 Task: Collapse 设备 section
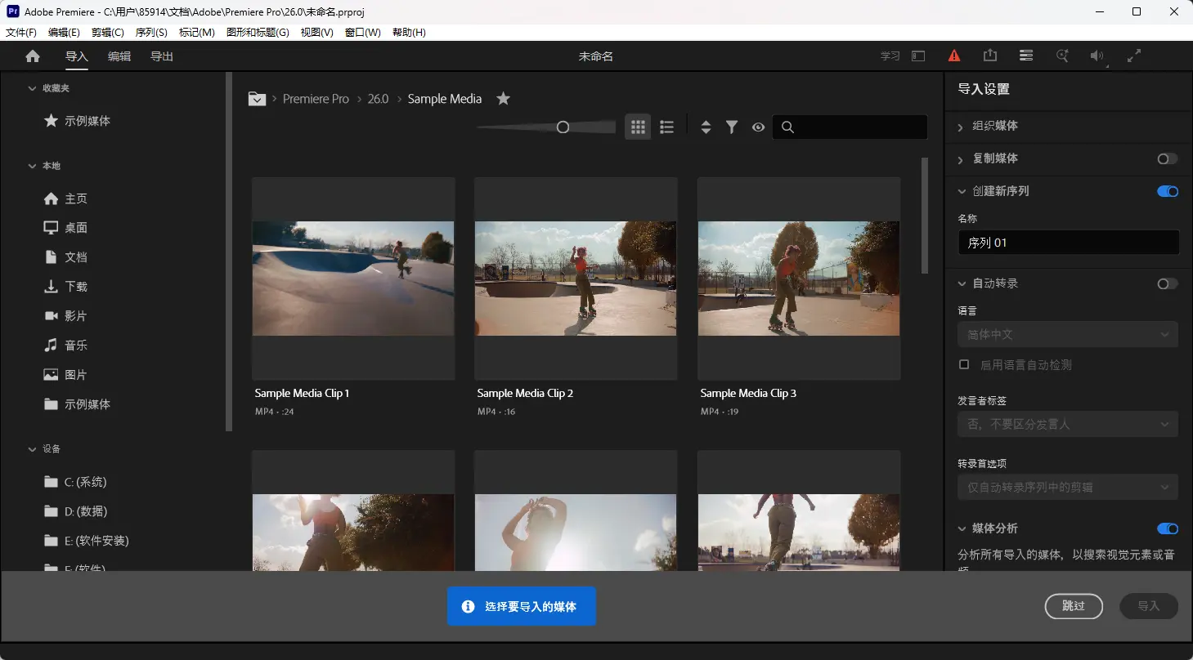(33, 449)
